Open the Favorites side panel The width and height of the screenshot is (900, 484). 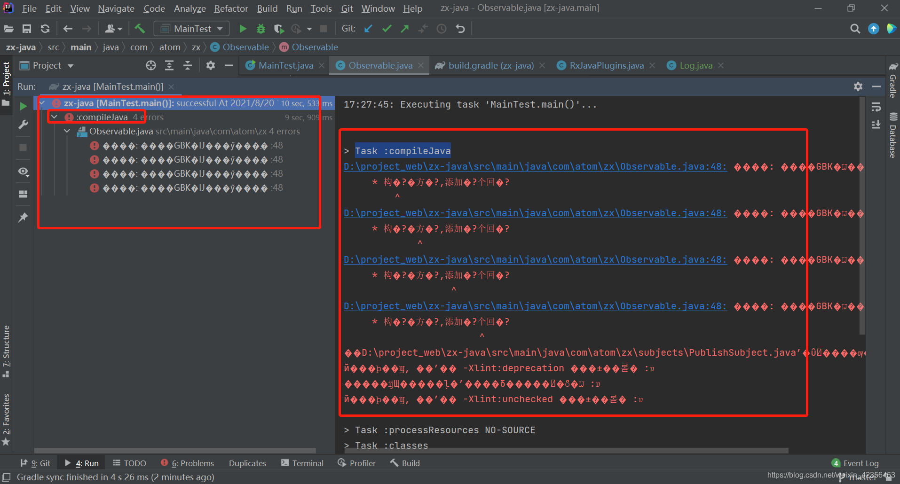click(6, 419)
